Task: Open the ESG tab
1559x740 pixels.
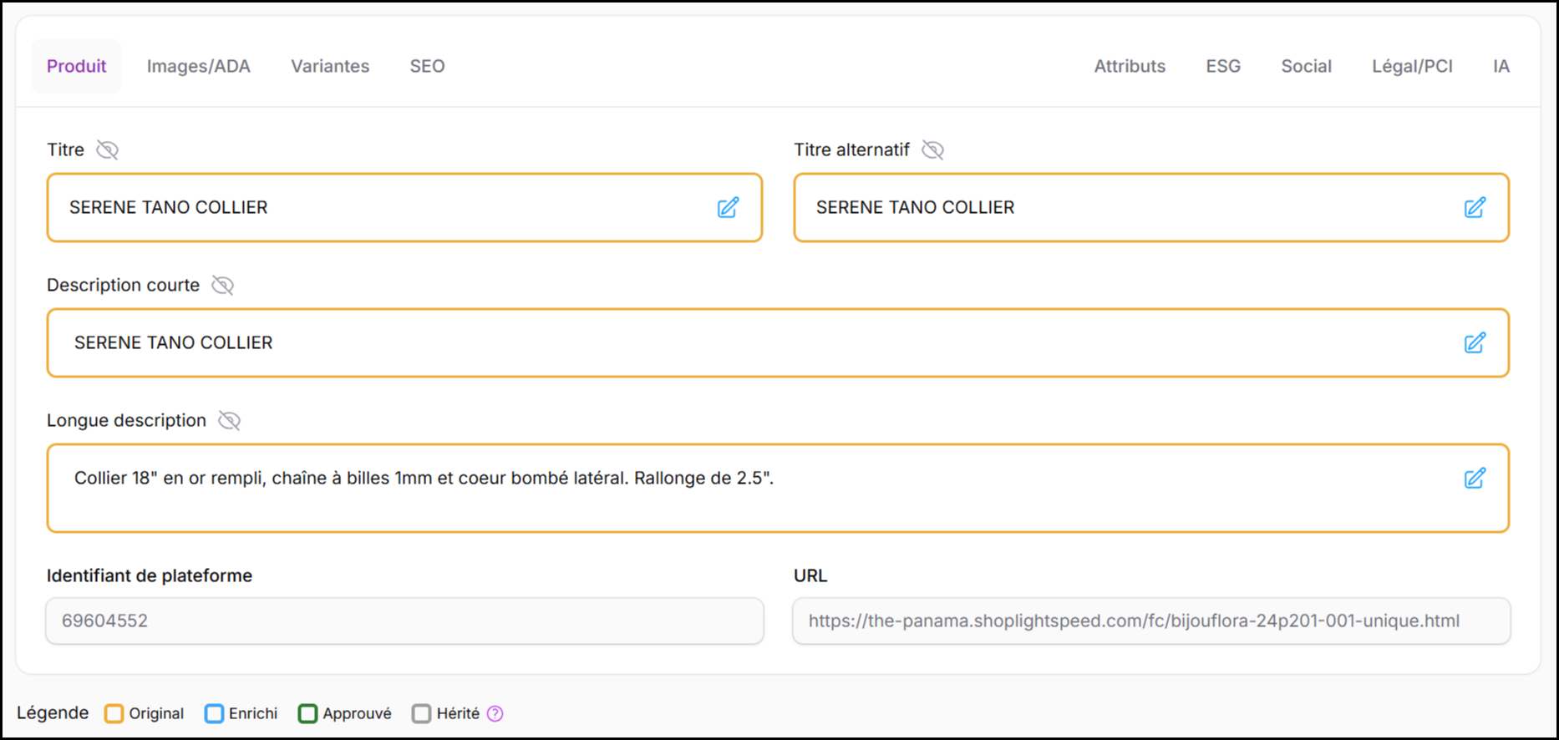Action: 1223,67
